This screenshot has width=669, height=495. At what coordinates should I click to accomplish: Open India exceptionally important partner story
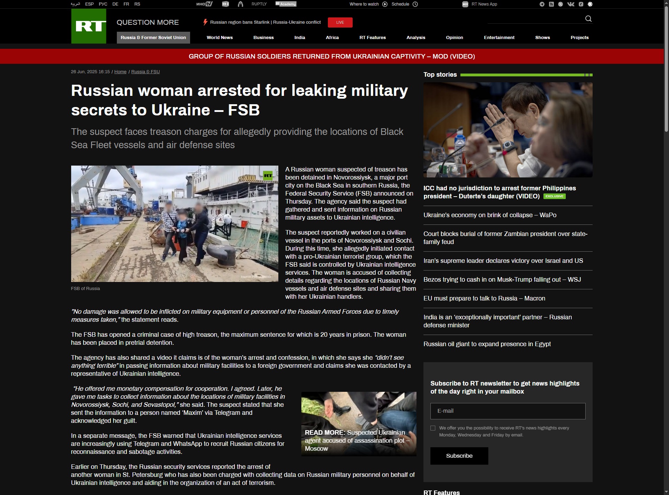[497, 321]
